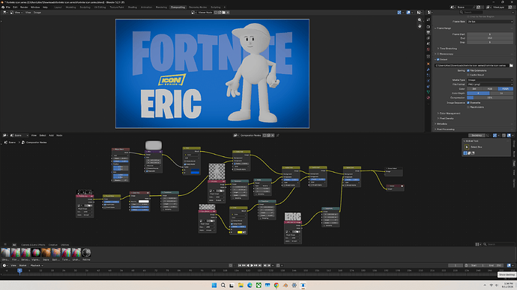This screenshot has width=517, height=290.
Task: Select the Sepia asset thumbnail
Action: (x=46, y=253)
